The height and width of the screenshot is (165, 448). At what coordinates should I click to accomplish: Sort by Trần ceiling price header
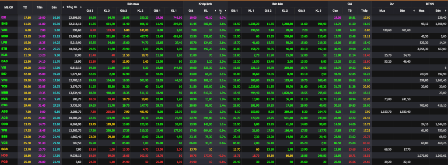40,7
